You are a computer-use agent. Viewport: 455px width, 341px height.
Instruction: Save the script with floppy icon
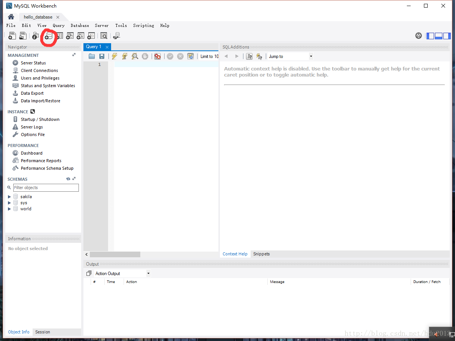pyautogui.click(x=102, y=56)
